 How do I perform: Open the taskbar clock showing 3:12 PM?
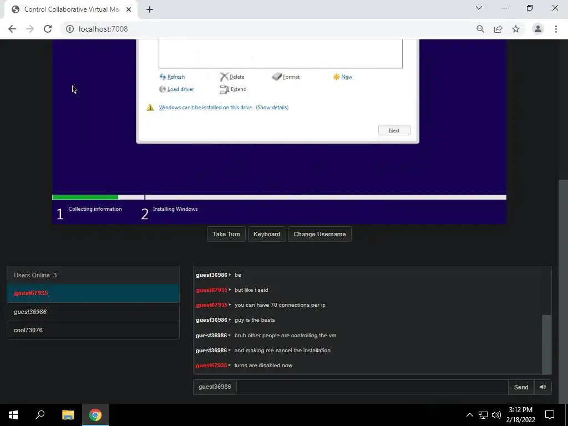pyautogui.click(x=520, y=415)
